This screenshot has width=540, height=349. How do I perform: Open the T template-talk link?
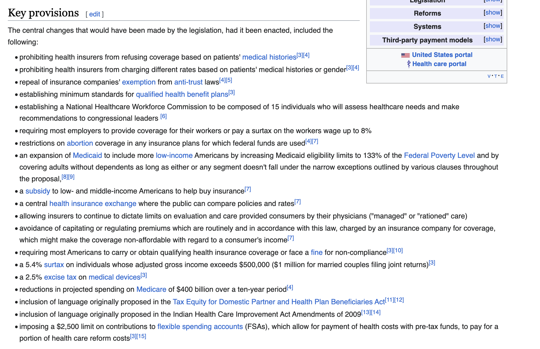click(x=496, y=76)
